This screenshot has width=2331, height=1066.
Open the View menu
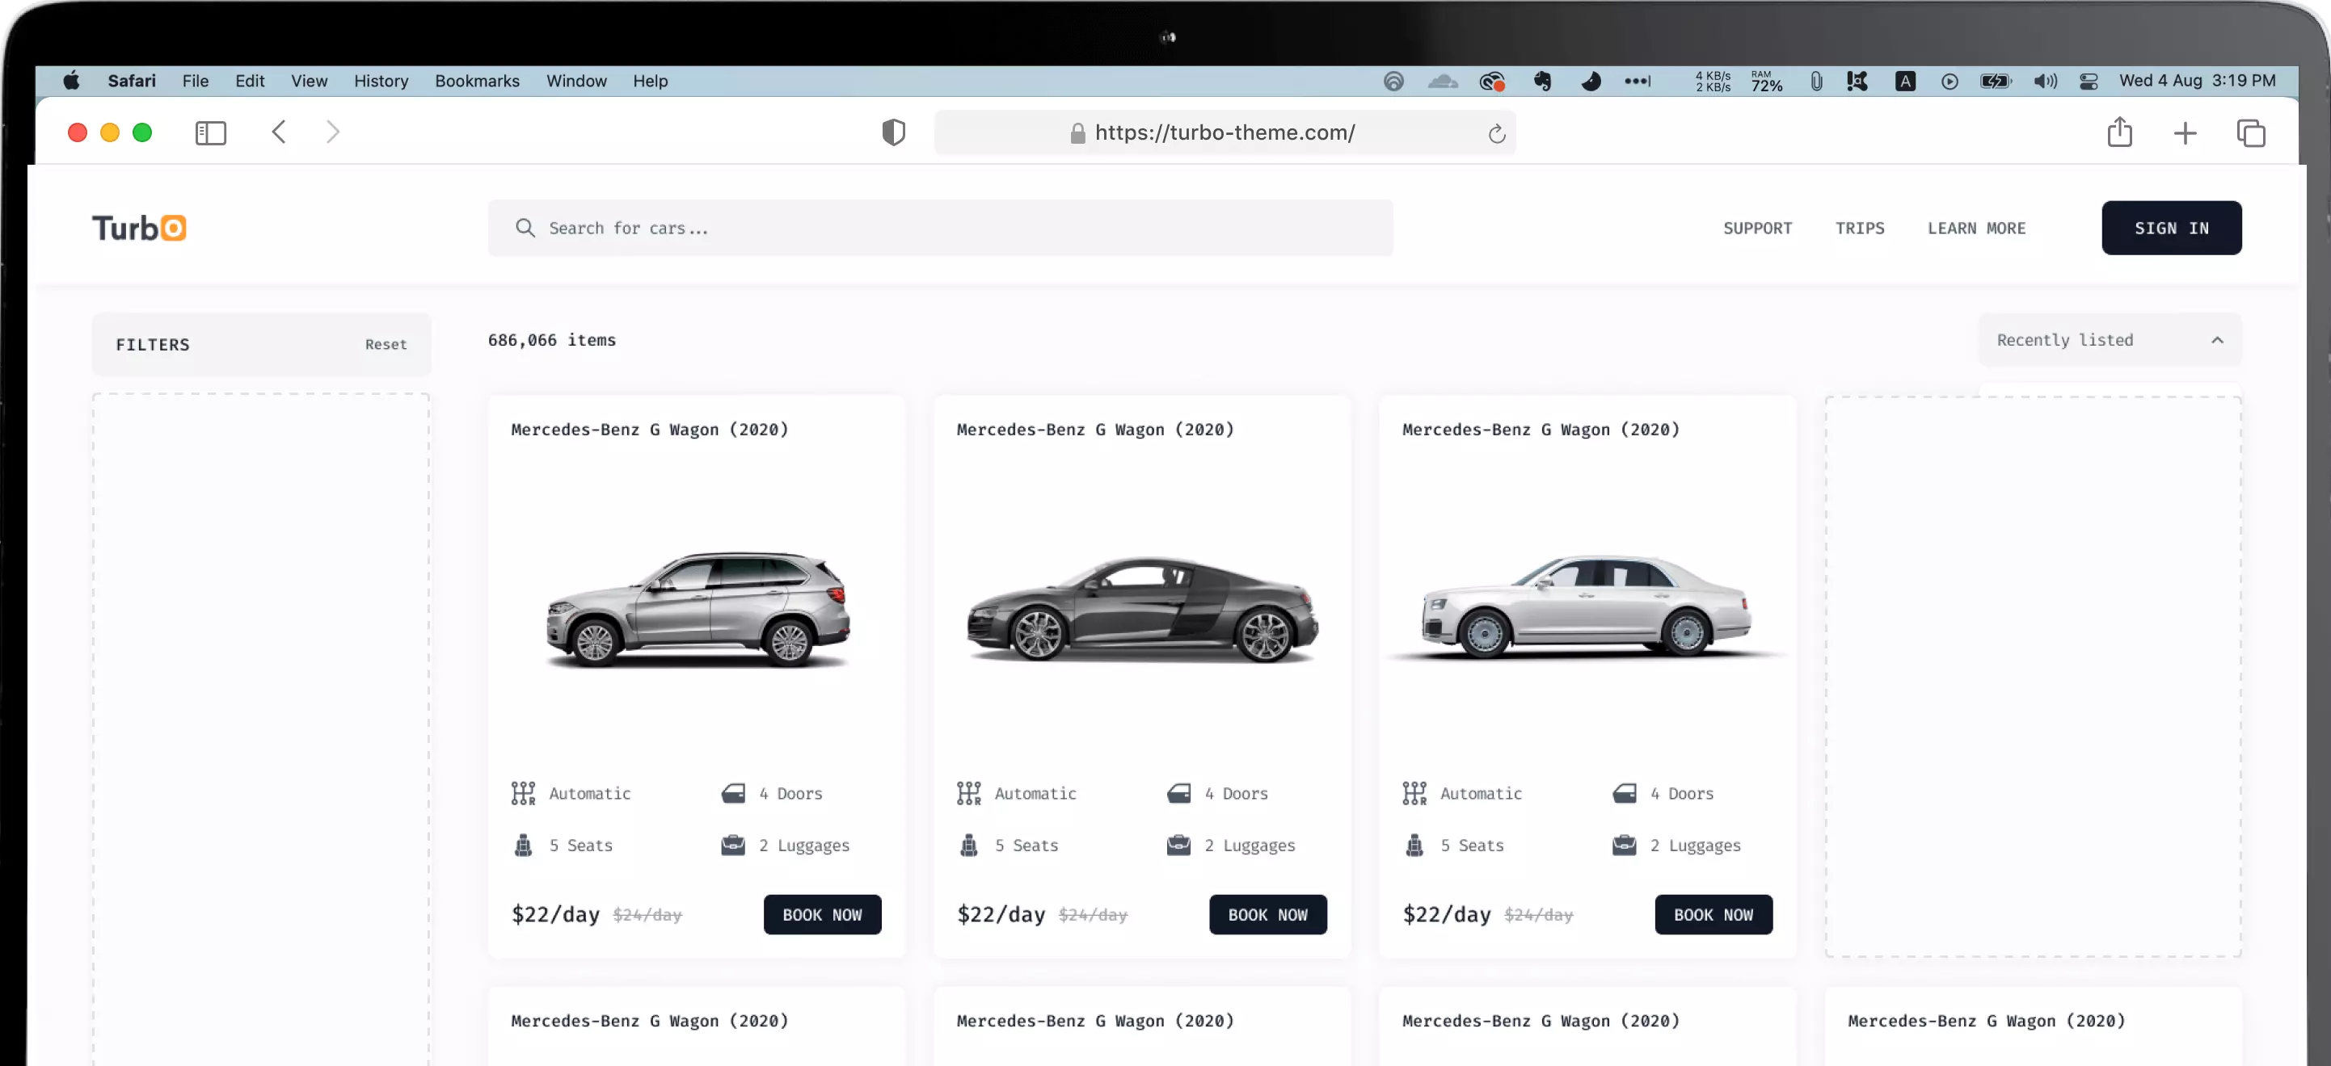(309, 82)
